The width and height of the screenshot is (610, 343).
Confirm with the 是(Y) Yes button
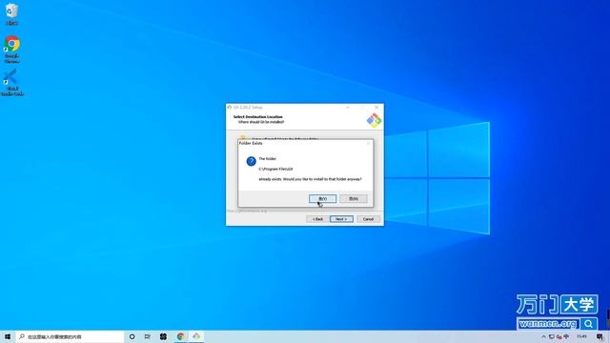coord(322,199)
